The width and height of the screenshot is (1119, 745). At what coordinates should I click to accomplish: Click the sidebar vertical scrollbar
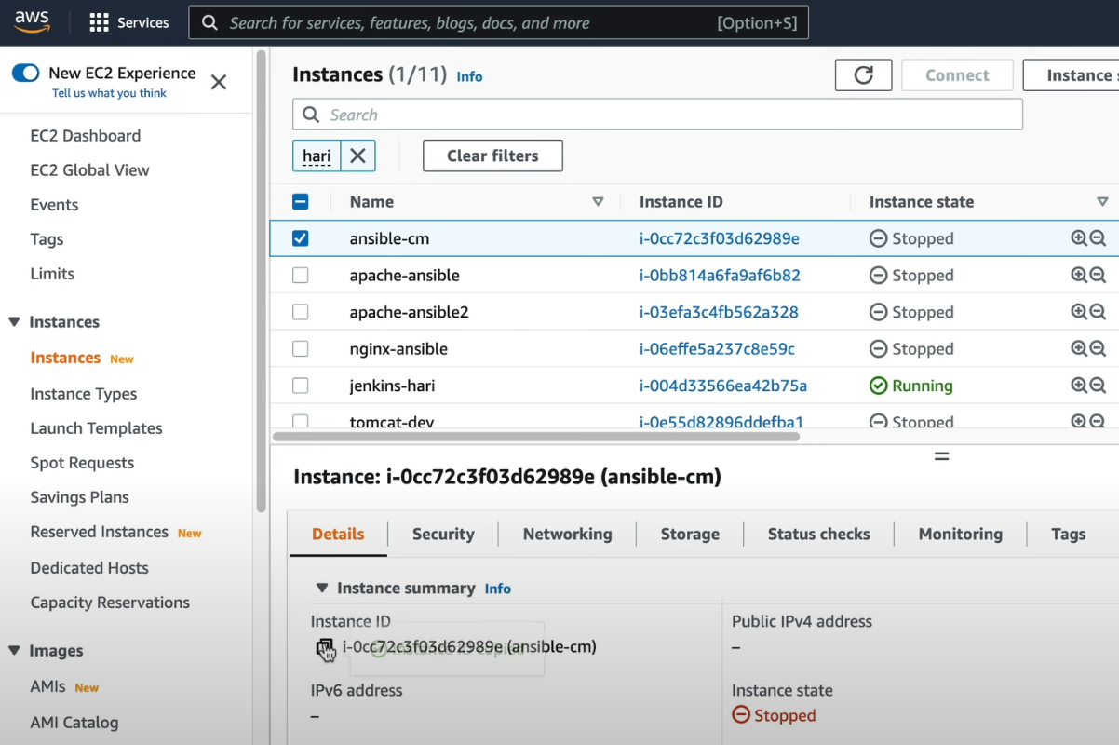point(262,279)
